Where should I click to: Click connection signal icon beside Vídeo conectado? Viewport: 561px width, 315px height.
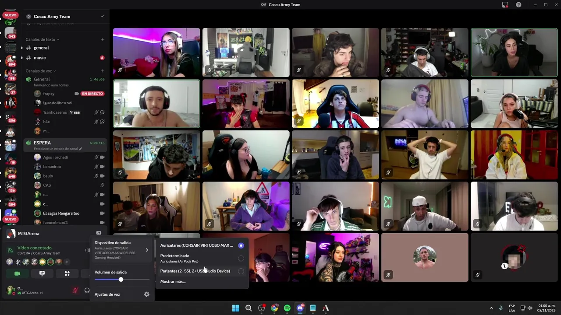point(11,250)
